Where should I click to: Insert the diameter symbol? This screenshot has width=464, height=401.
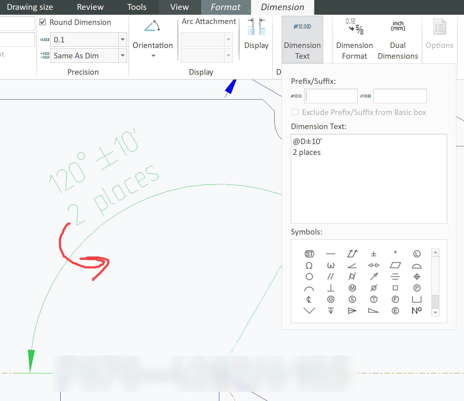[374, 288]
